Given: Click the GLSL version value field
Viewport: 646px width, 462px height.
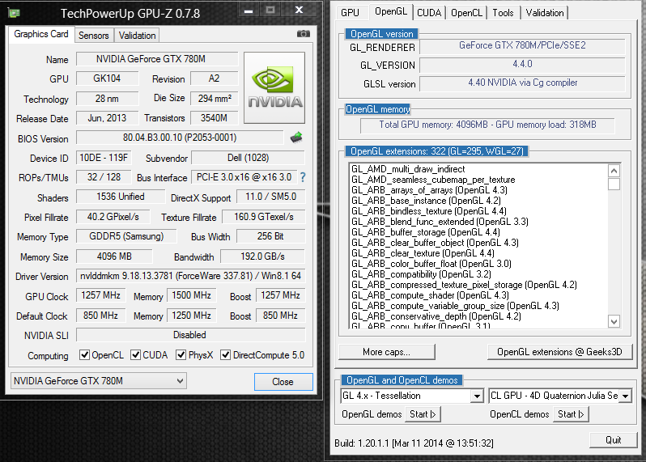Looking at the screenshot, I should point(522,83).
